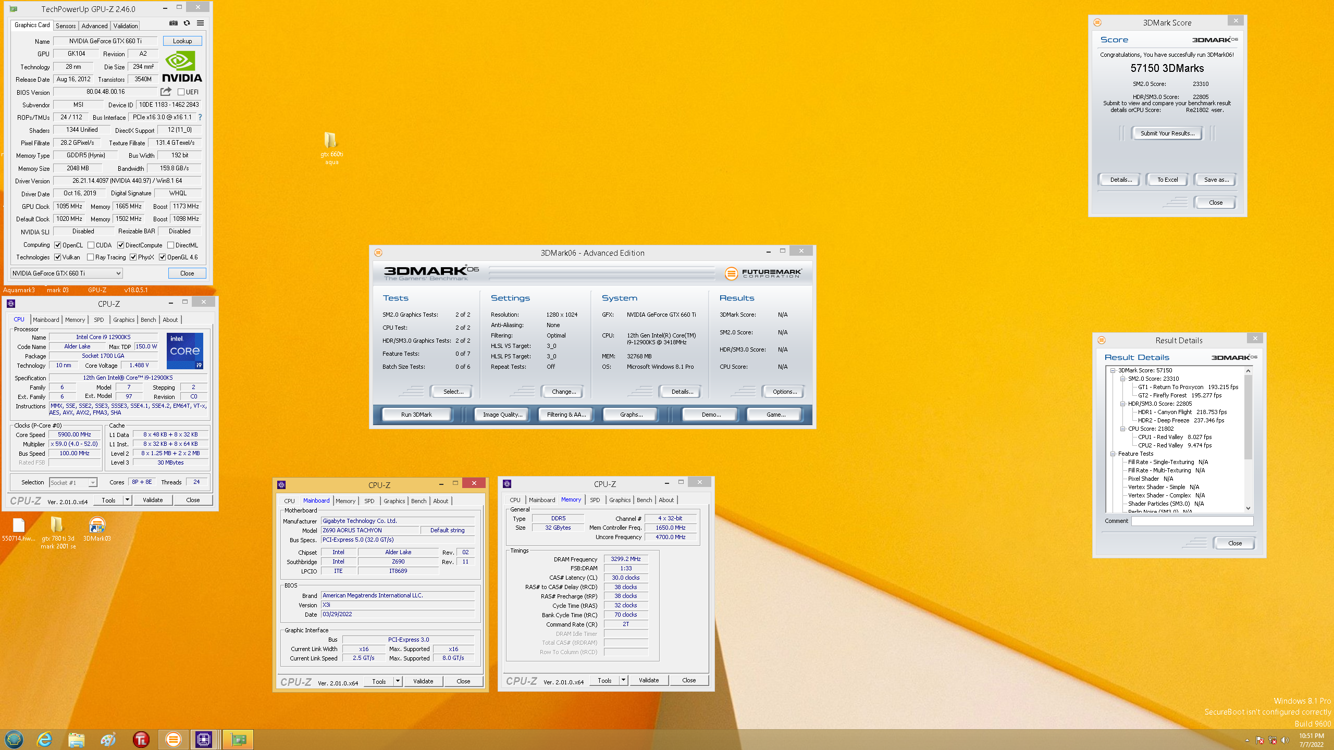Open the gtx 660ti aqua desktop folder
Viewport: 1334px width, 750px height.
(331, 148)
